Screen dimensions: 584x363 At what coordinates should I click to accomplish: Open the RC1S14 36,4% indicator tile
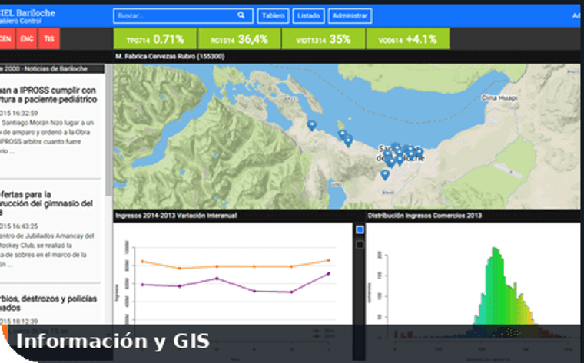[239, 39]
